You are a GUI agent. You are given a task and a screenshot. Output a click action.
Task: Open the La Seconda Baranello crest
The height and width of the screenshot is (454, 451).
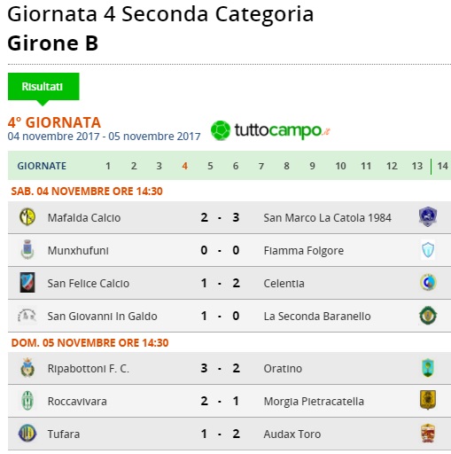coord(428,316)
